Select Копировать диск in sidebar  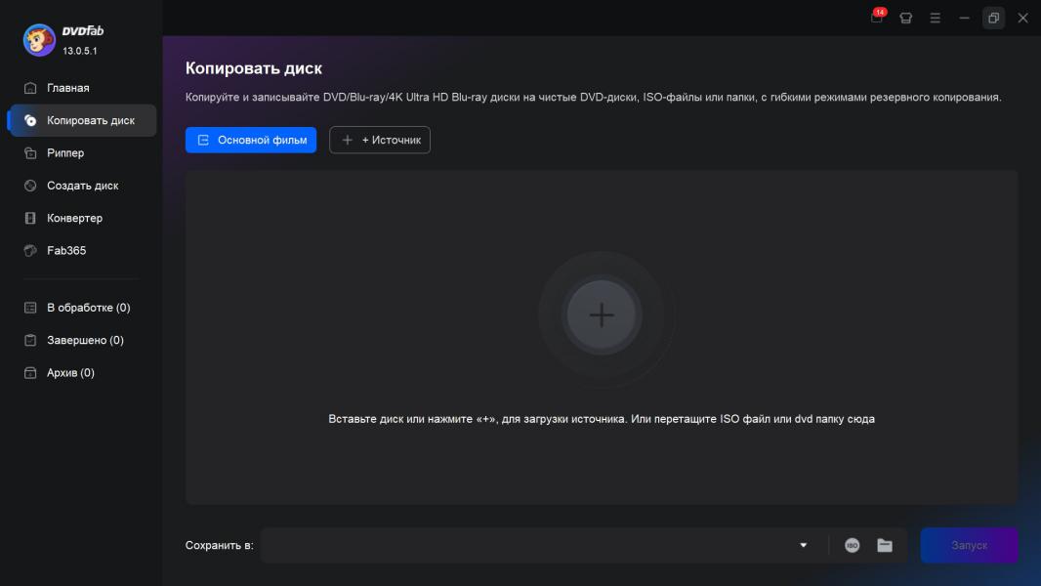90,120
